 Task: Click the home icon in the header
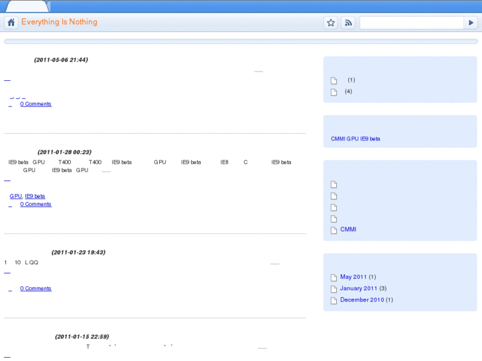pos(11,23)
